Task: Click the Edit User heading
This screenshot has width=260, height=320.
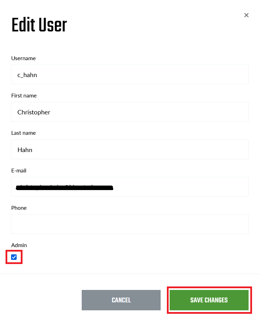Action: (39, 26)
